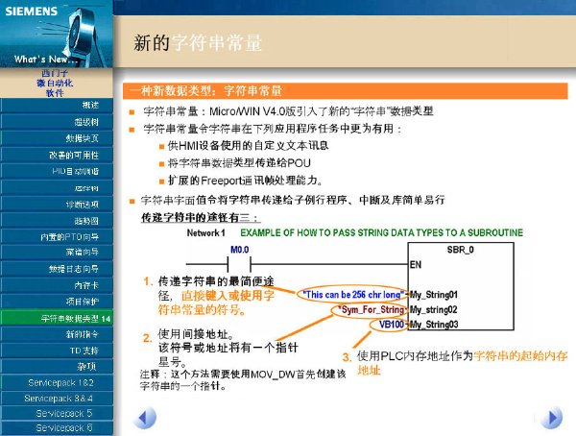Click the 新的字符串常量 slide title

[x=198, y=42]
